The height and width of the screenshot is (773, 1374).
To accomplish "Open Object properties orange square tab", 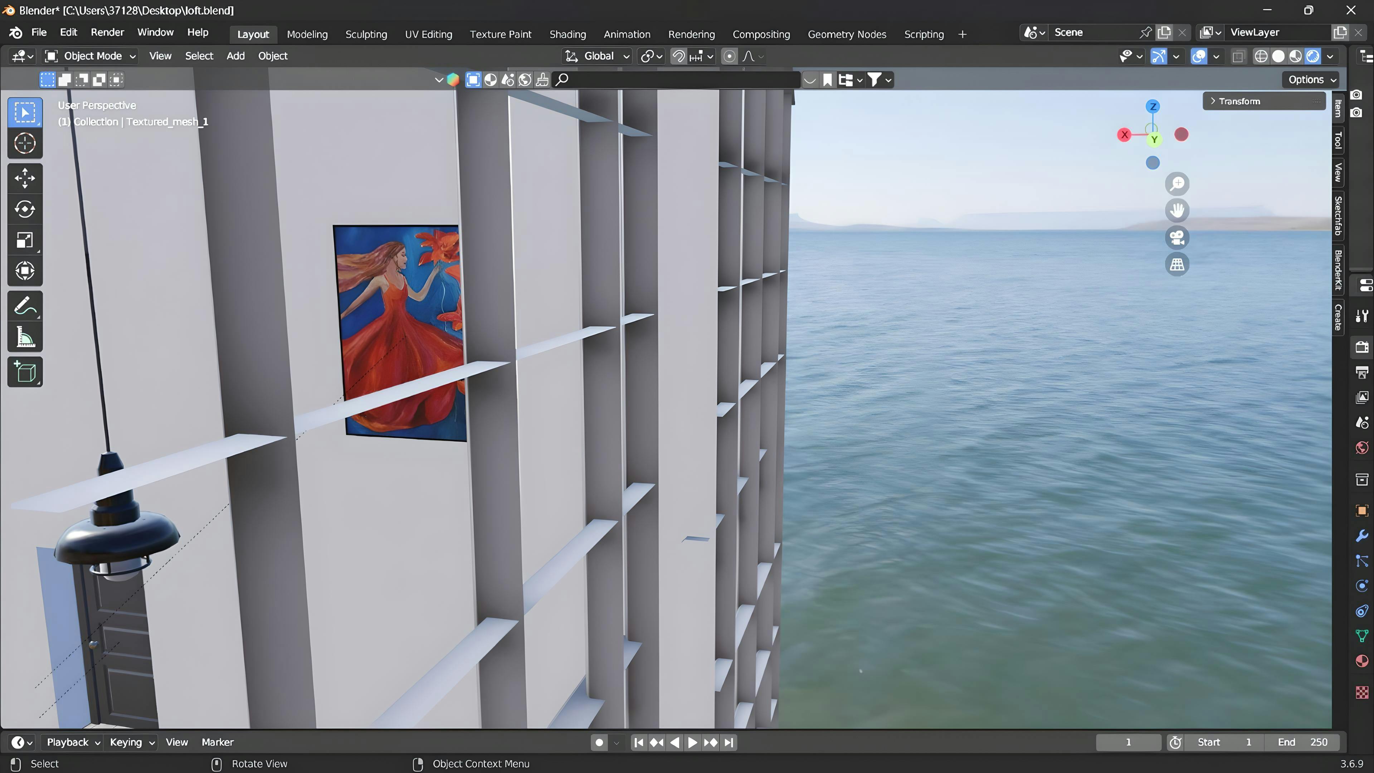I will [x=1362, y=511].
